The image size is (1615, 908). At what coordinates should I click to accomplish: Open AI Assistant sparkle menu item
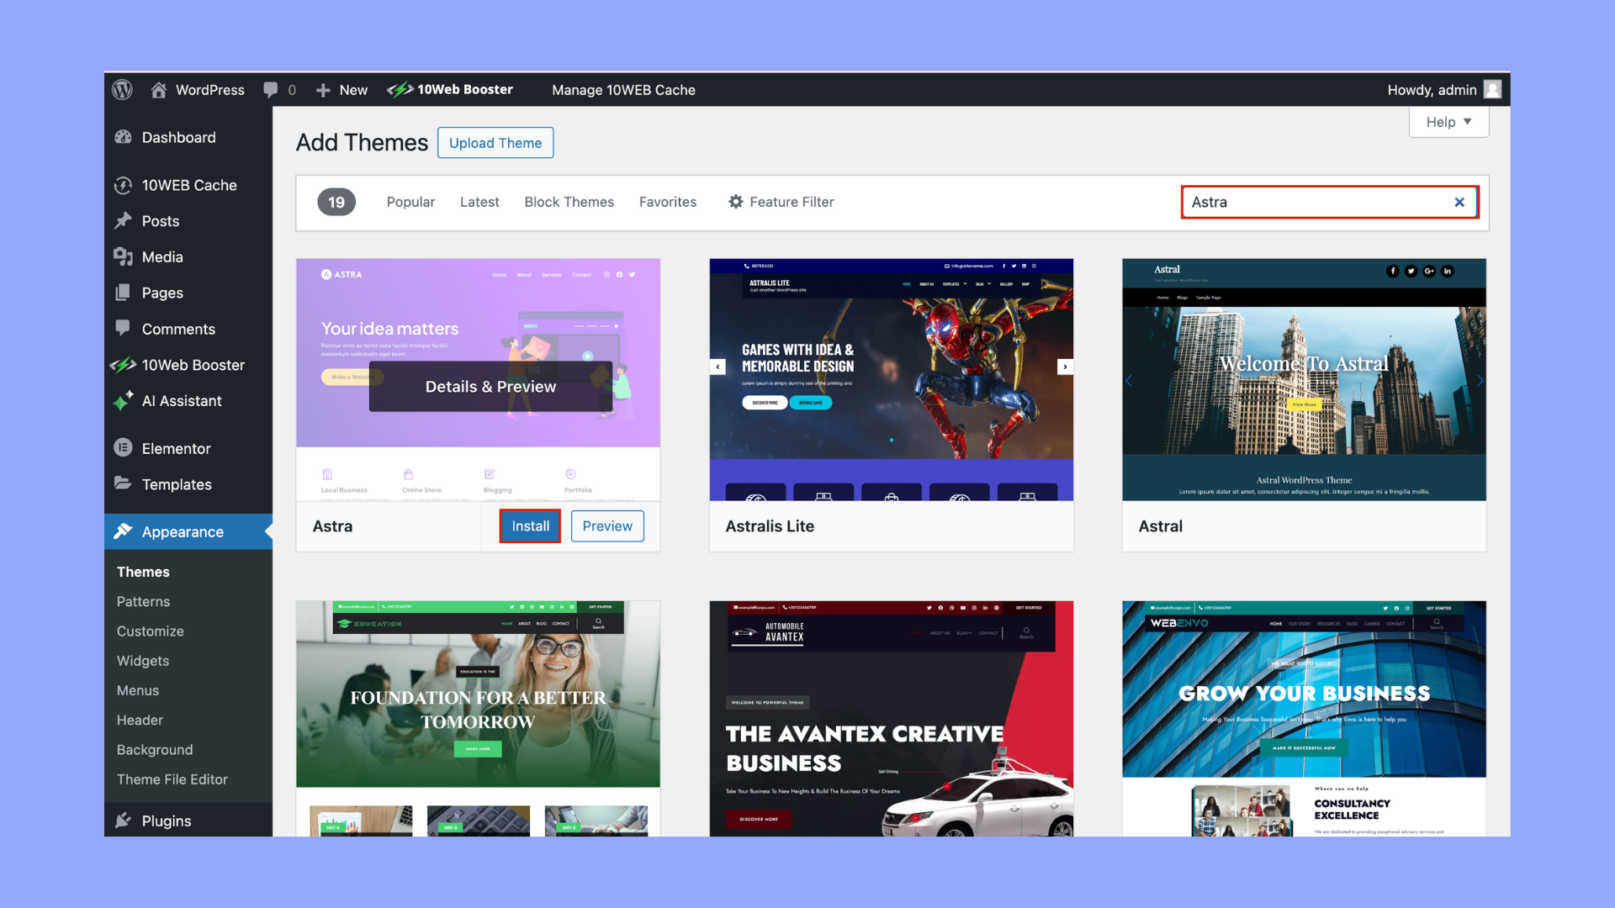tap(181, 401)
